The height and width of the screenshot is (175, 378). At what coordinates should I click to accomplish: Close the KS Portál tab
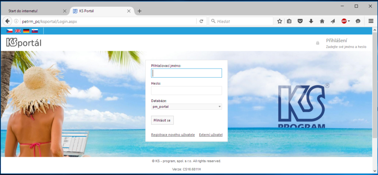(x=129, y=11)
